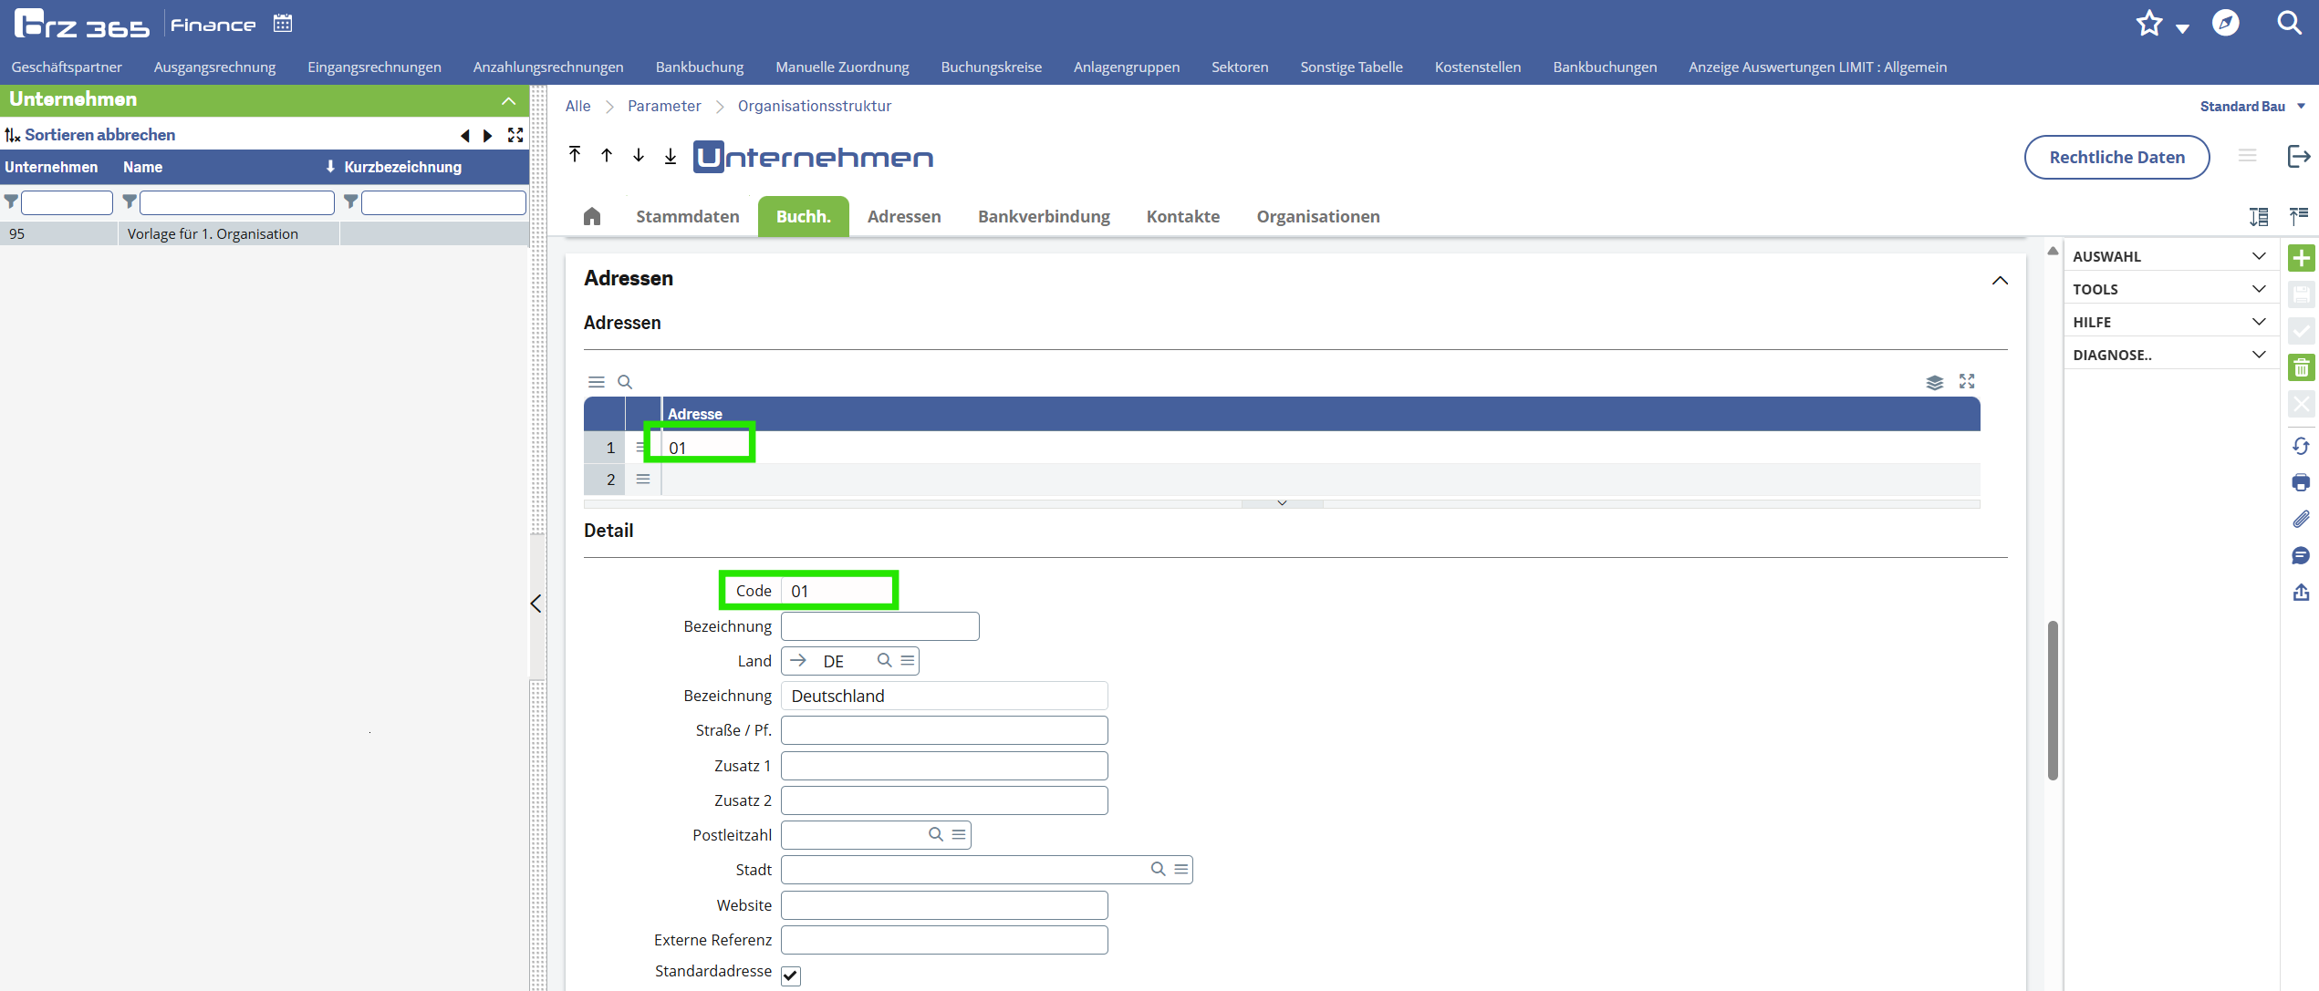
Task: Click the home icon tab
Action: pos(592,216)
